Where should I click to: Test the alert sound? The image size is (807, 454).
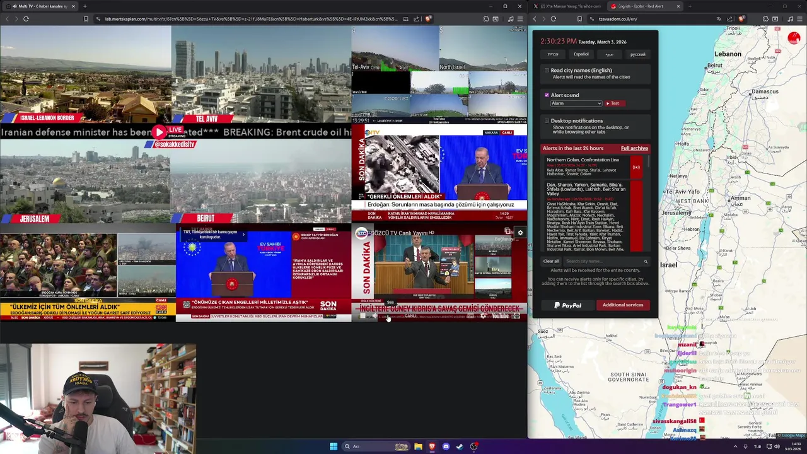coord(614,103)
